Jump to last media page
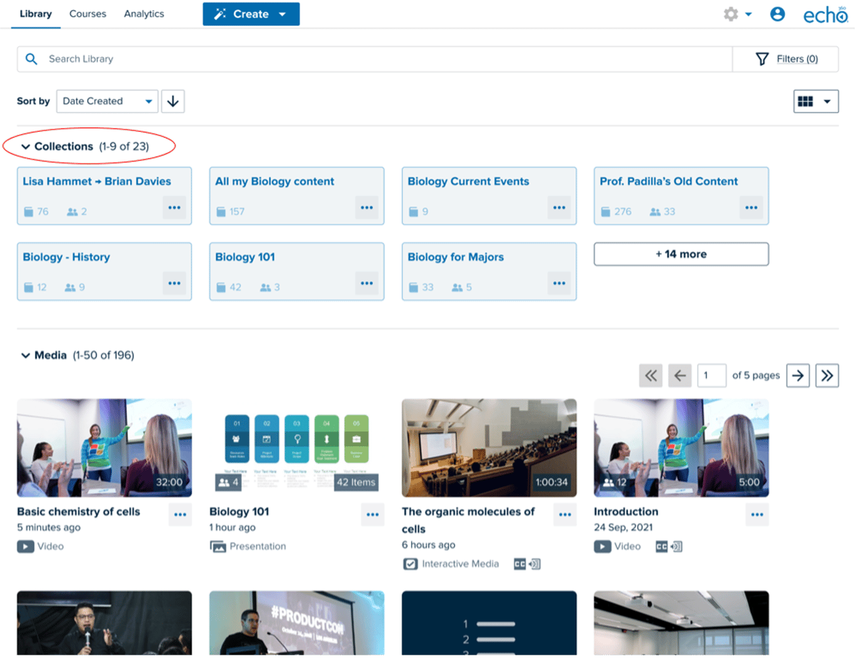Viewport: 858px width, 658px height. click(x=827, y=376)
